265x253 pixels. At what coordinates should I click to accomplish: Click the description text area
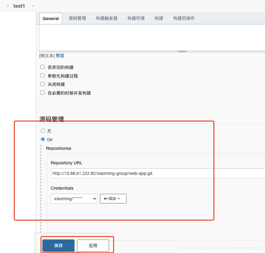point(152,37)
